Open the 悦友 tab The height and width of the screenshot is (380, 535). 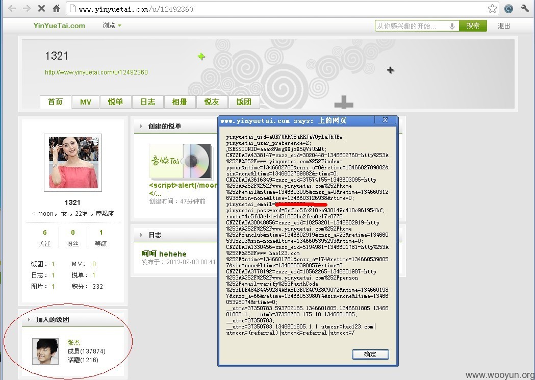tap(212, 102)
